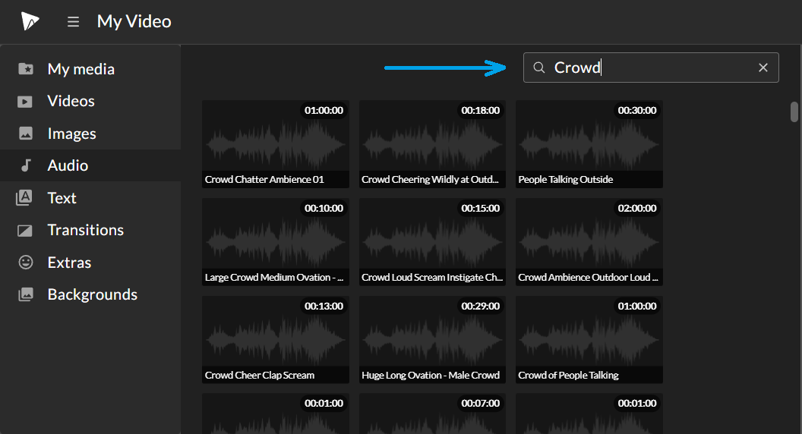Clear the search with the X
Screen dimensions: 802x434
point(763,68)
